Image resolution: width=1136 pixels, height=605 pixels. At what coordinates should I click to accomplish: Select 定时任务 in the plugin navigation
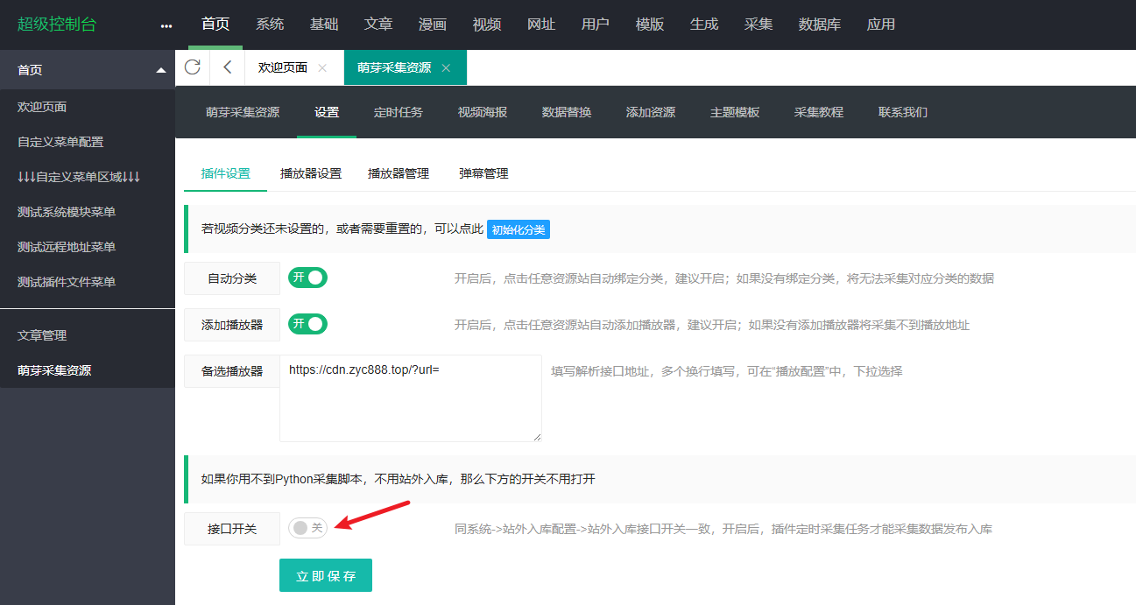coord(399,112)
